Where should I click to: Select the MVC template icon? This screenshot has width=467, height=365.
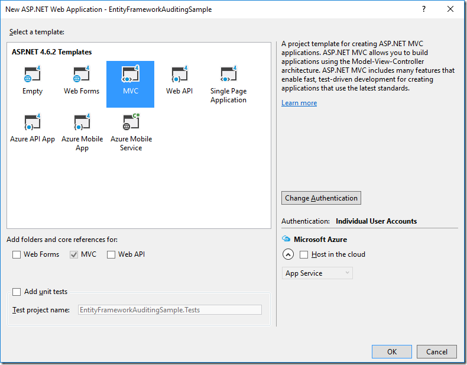[130, 74]
